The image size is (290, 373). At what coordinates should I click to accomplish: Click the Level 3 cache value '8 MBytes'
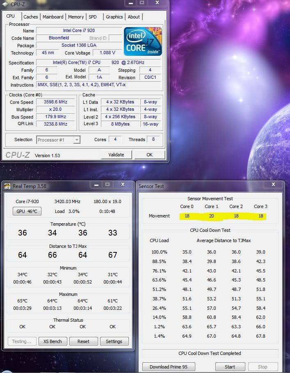click(x=120, y=124)
